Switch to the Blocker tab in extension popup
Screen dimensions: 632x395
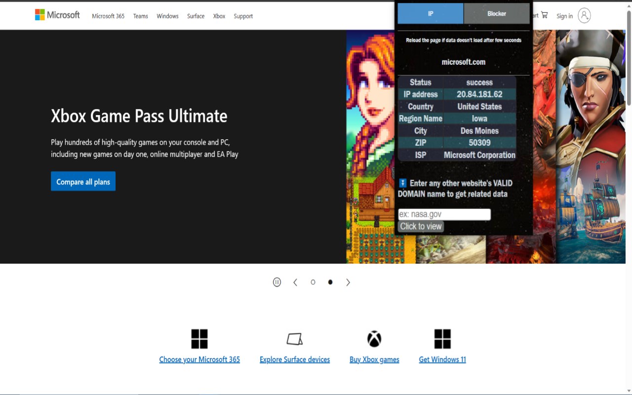click(497, 14)
